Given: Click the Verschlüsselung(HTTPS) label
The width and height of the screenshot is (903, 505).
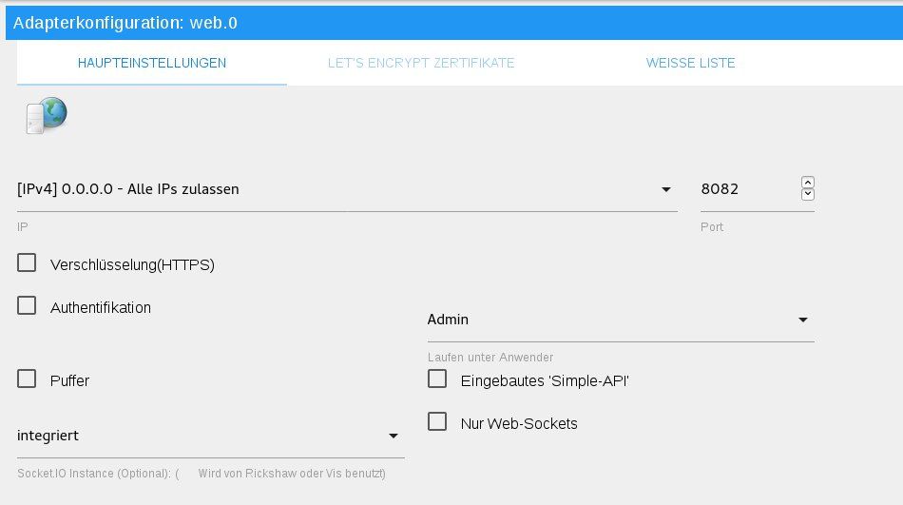Looking at the screenshot, I should click(132, 264).
